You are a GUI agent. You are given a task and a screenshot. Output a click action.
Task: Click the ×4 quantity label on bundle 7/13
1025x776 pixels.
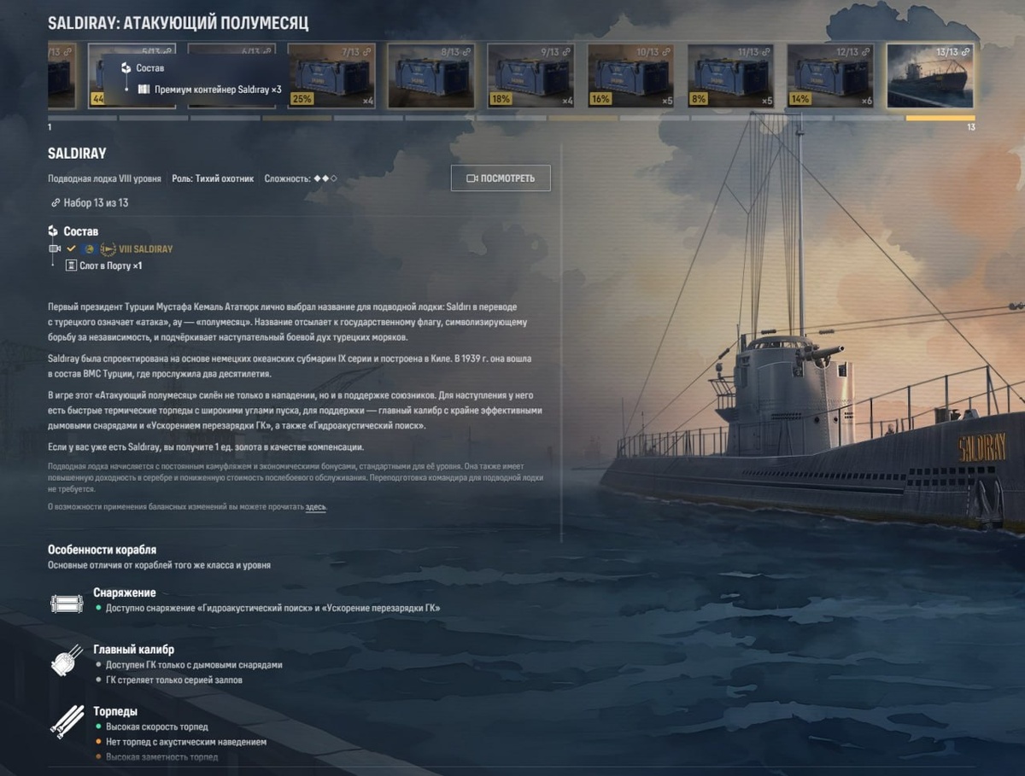coord(368,101)
